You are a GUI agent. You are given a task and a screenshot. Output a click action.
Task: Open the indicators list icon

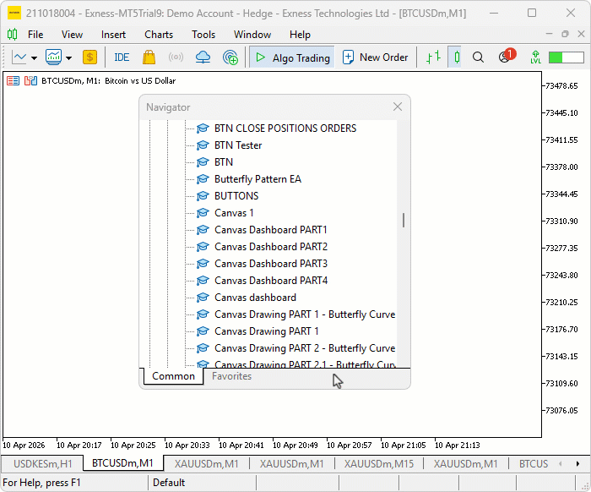(53, 57)
